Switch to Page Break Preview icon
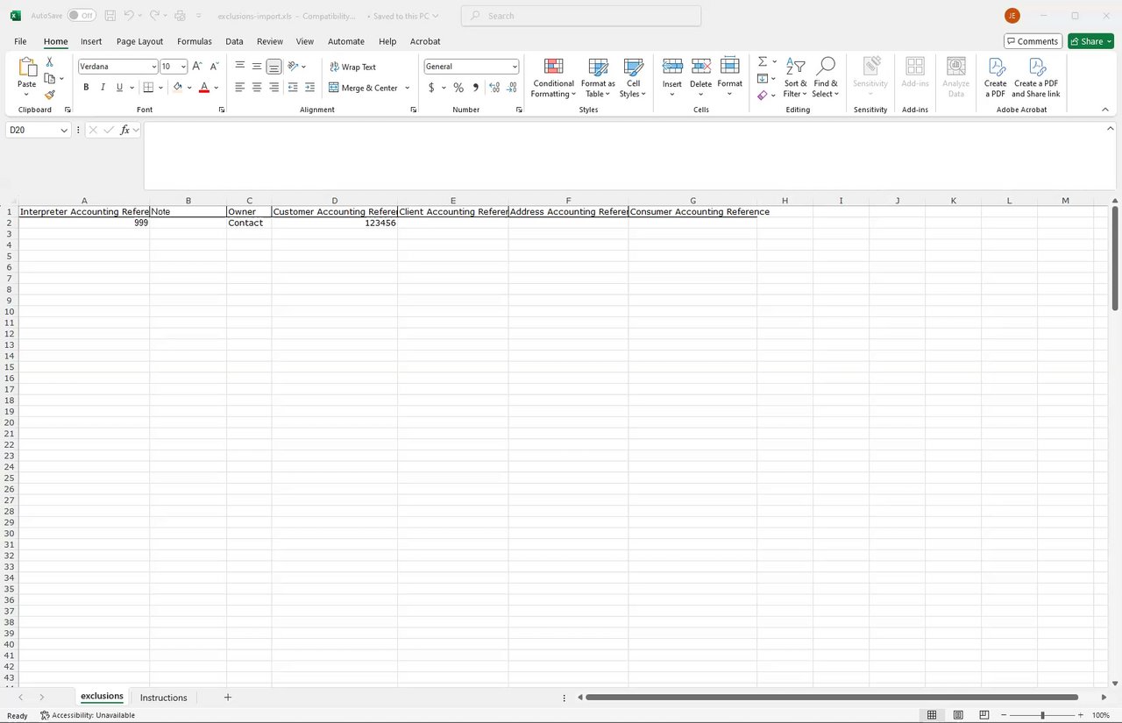1122x723 pixels. point(984,716)
